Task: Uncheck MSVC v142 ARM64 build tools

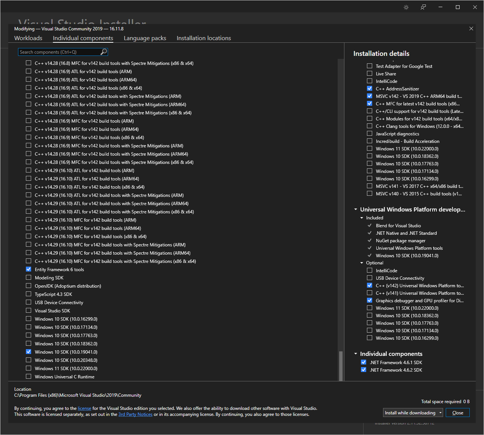Action: [x=370, y=96]
